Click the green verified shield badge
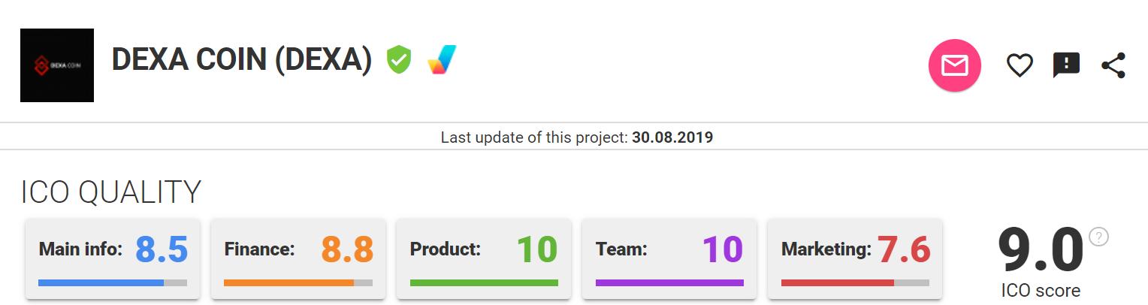 [399, 59]
